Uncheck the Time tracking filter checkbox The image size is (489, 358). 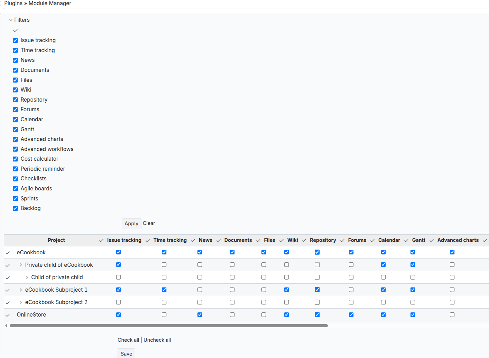(15, 50)
